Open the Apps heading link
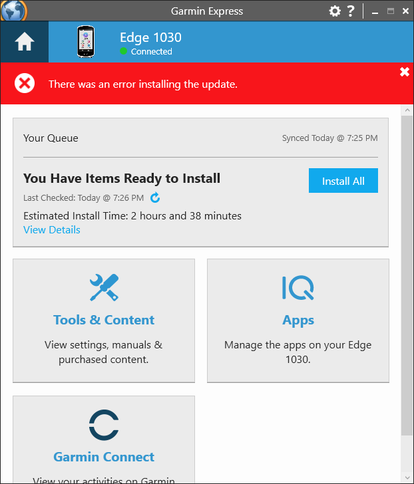Screen dimensions: 414x484 coord(298,320)
